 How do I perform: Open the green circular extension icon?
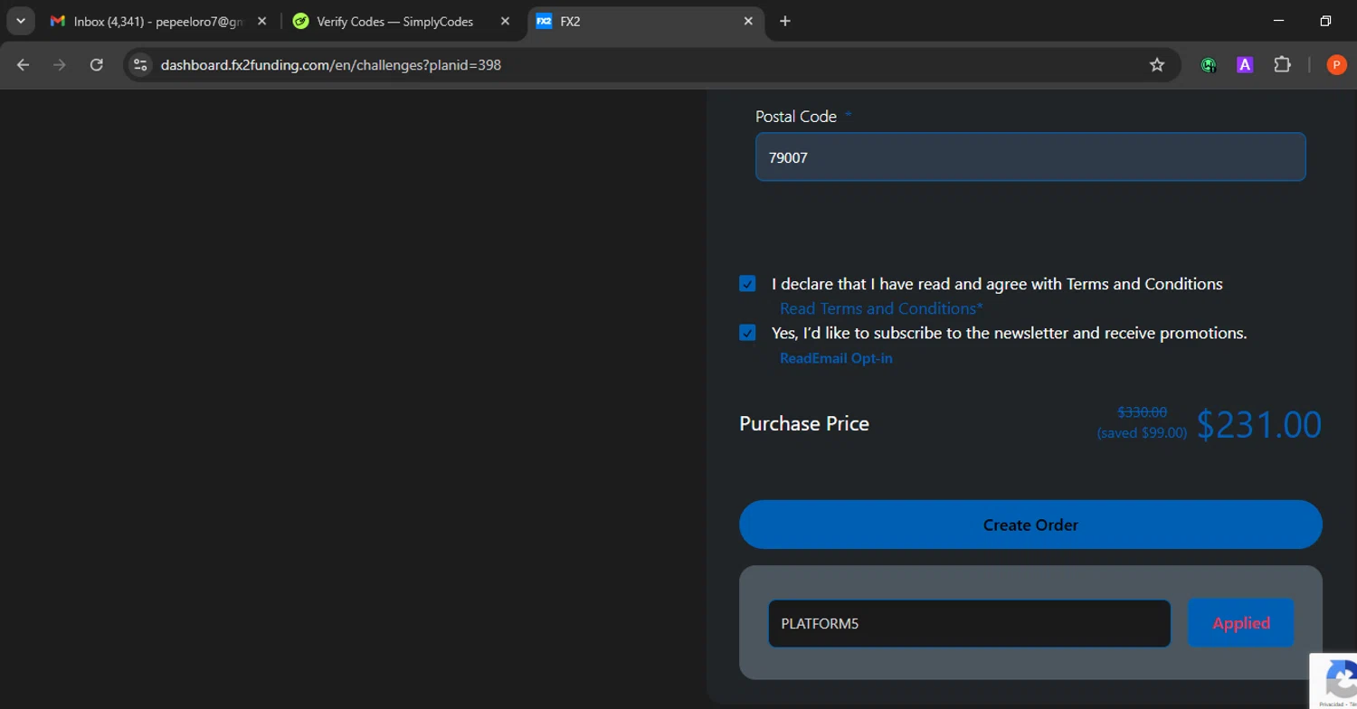1209,65
